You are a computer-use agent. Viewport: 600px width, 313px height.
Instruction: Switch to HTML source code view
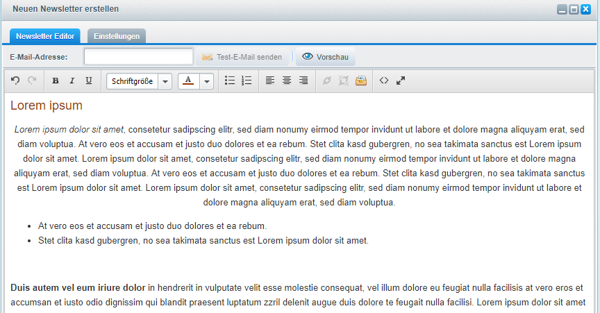point(384,81)
